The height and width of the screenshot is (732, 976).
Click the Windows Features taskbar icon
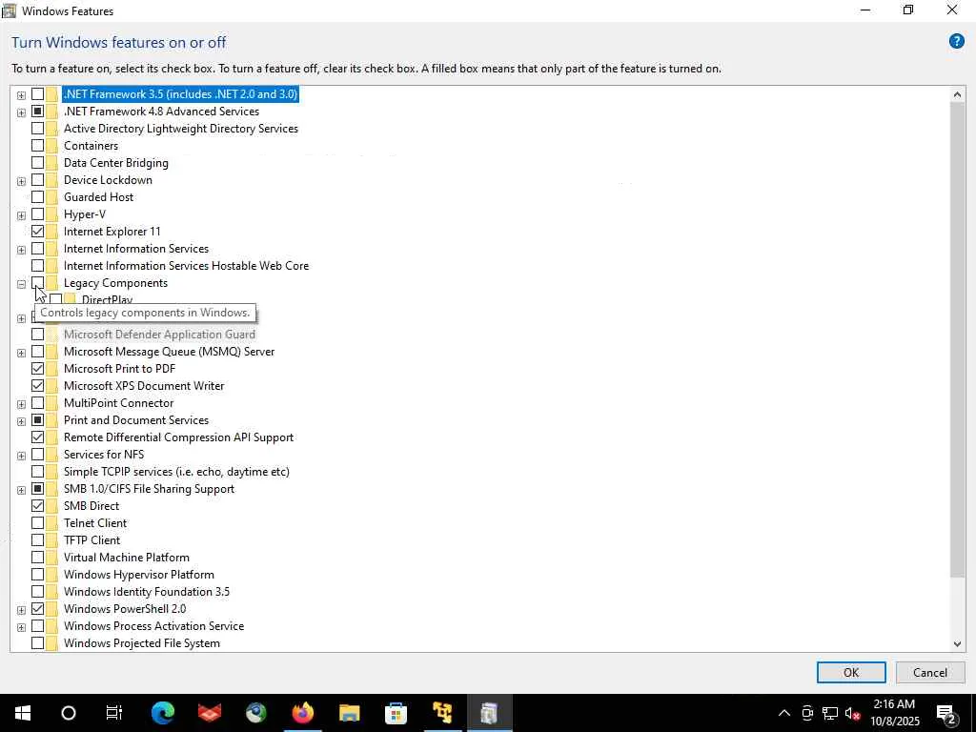coord(489,713)
